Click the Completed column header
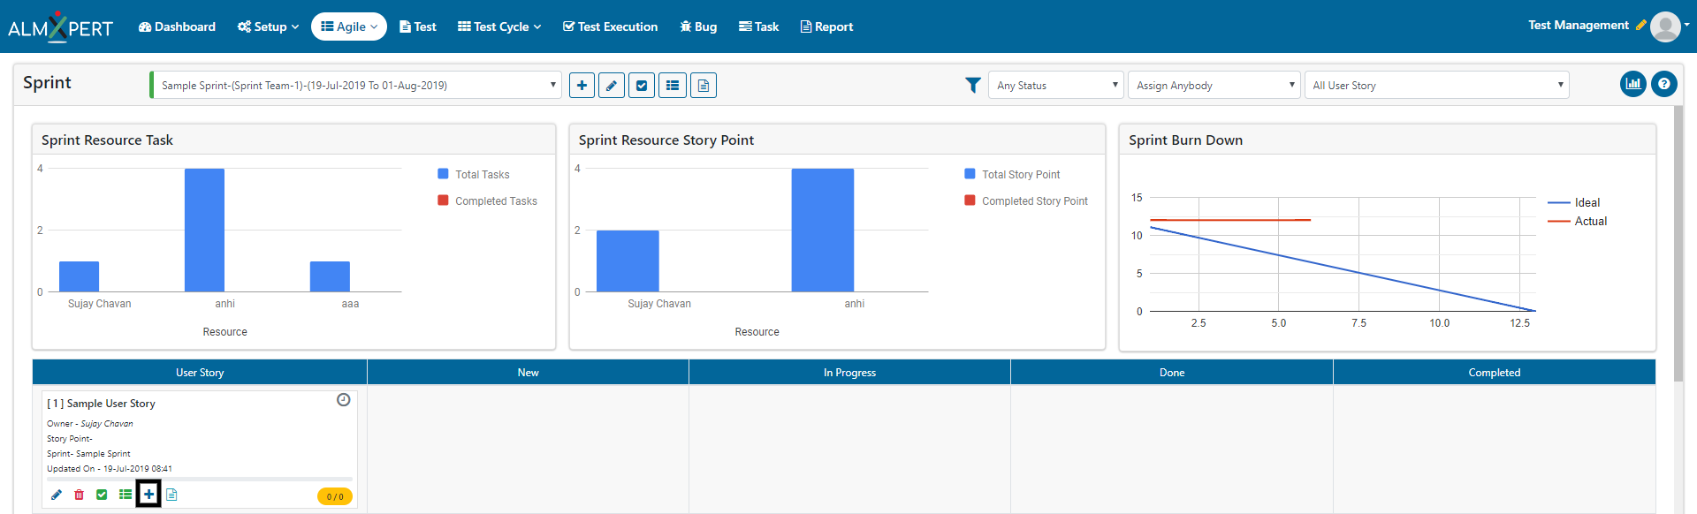1697x514 pixels. (x=1495, y=372)
